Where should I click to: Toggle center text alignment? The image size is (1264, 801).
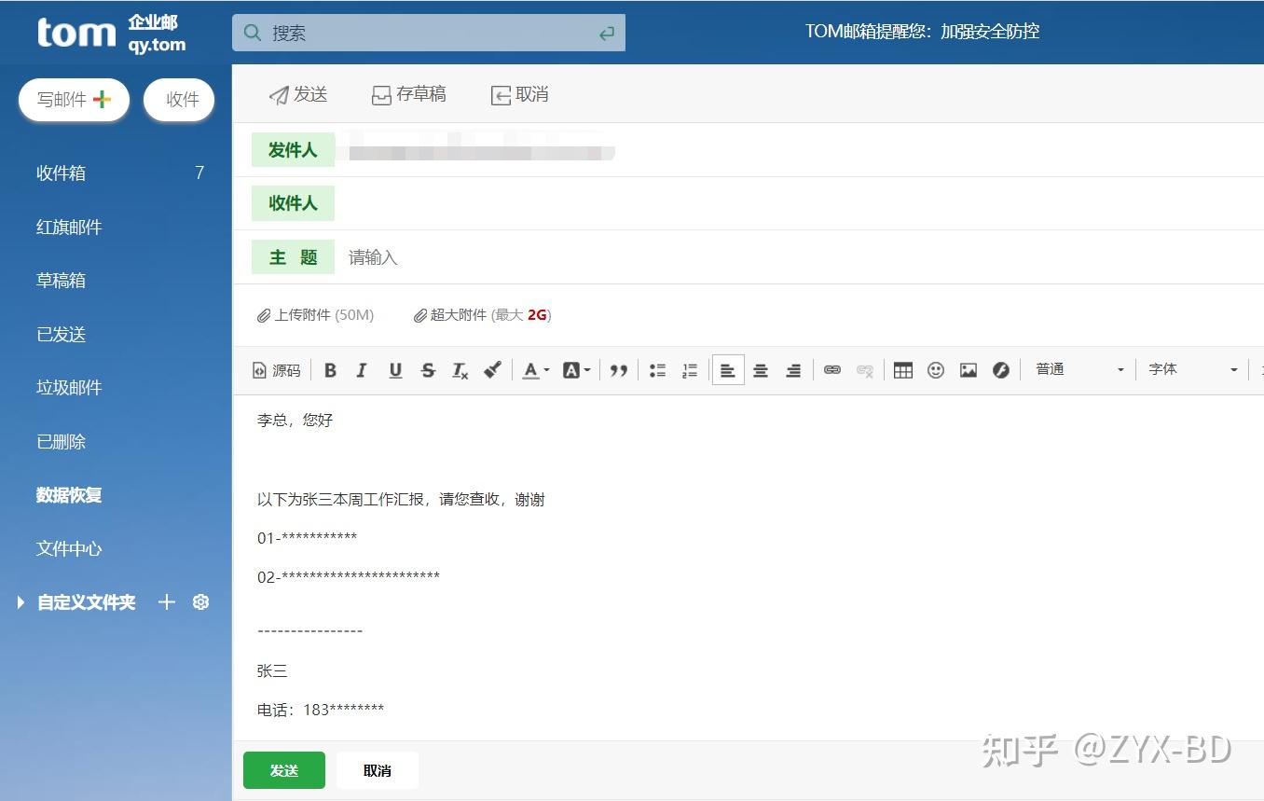coord(761,369)
